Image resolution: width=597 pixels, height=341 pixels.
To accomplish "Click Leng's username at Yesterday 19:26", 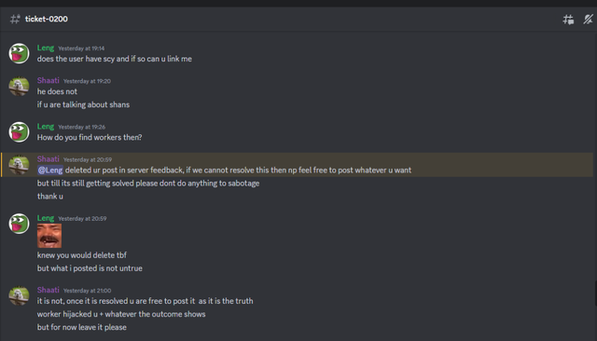I will click(46, 127).
